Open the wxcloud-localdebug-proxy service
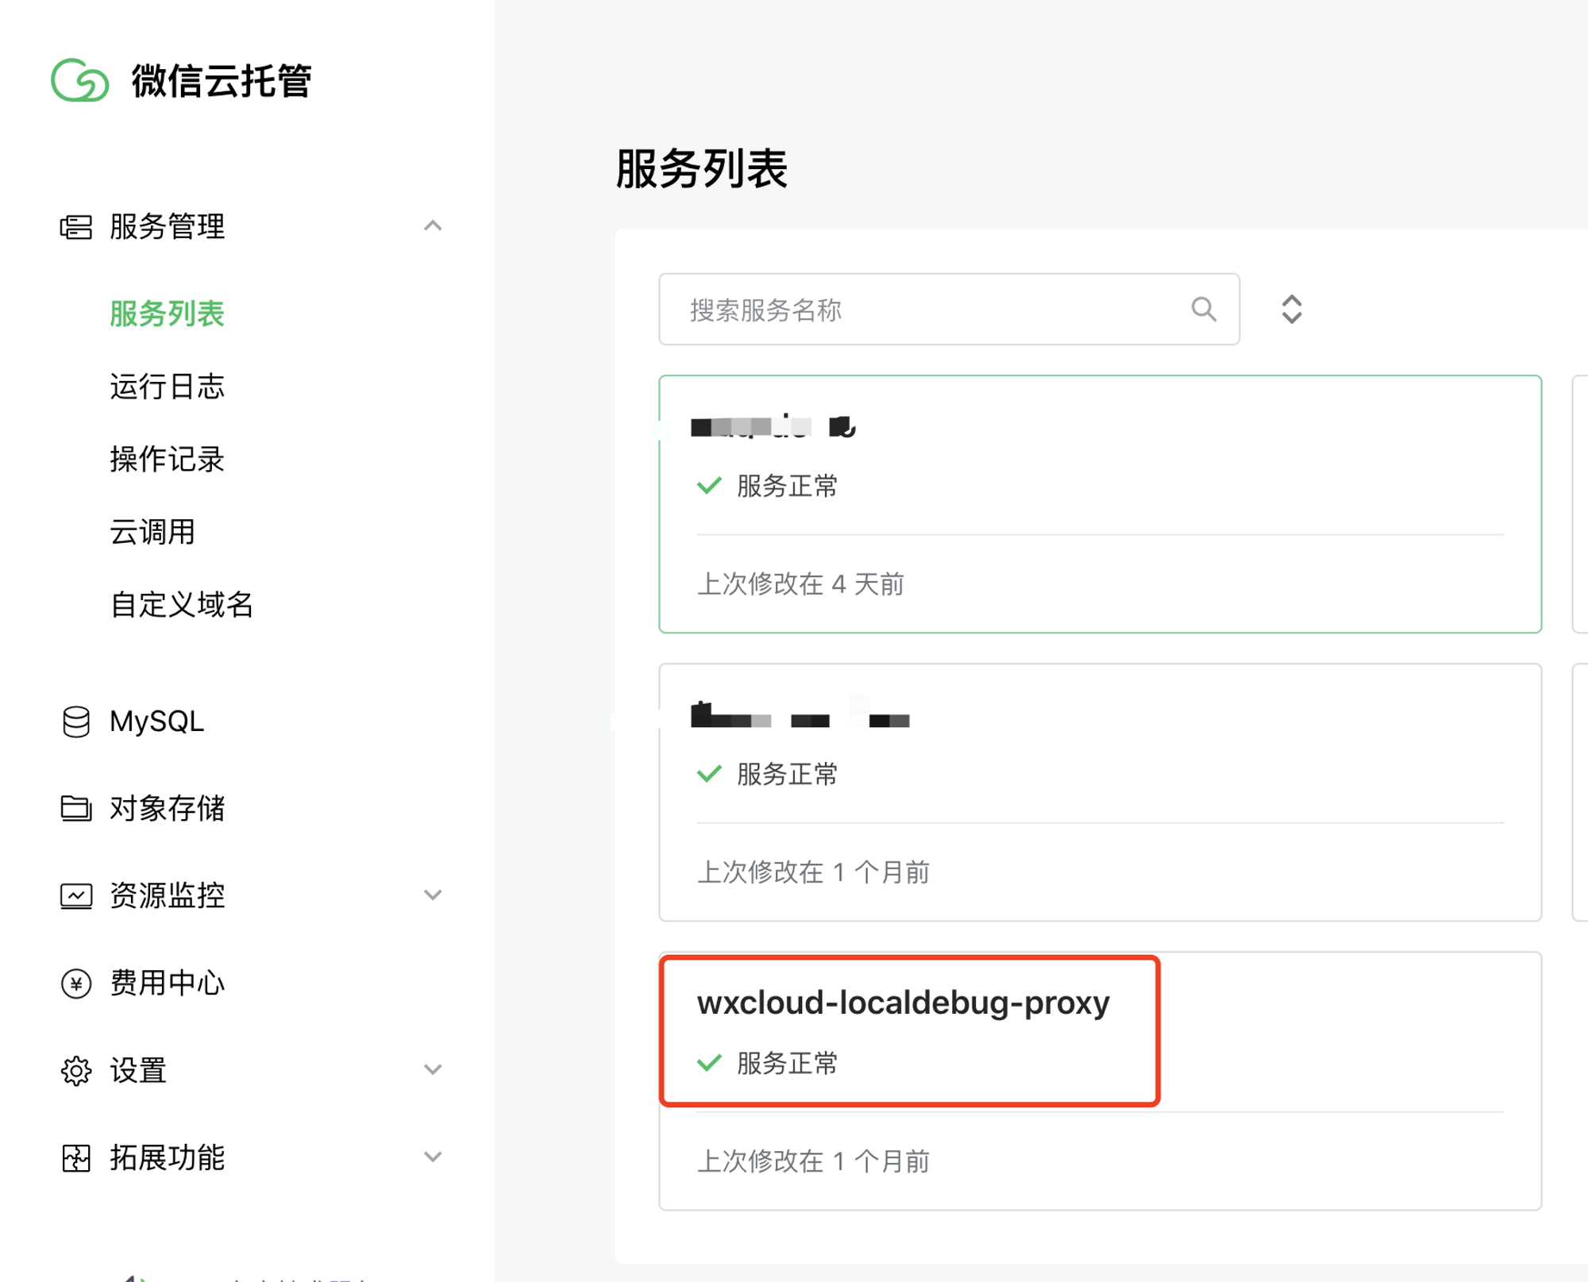The image size is (1588, 1282). click(x=903, y=1003)
